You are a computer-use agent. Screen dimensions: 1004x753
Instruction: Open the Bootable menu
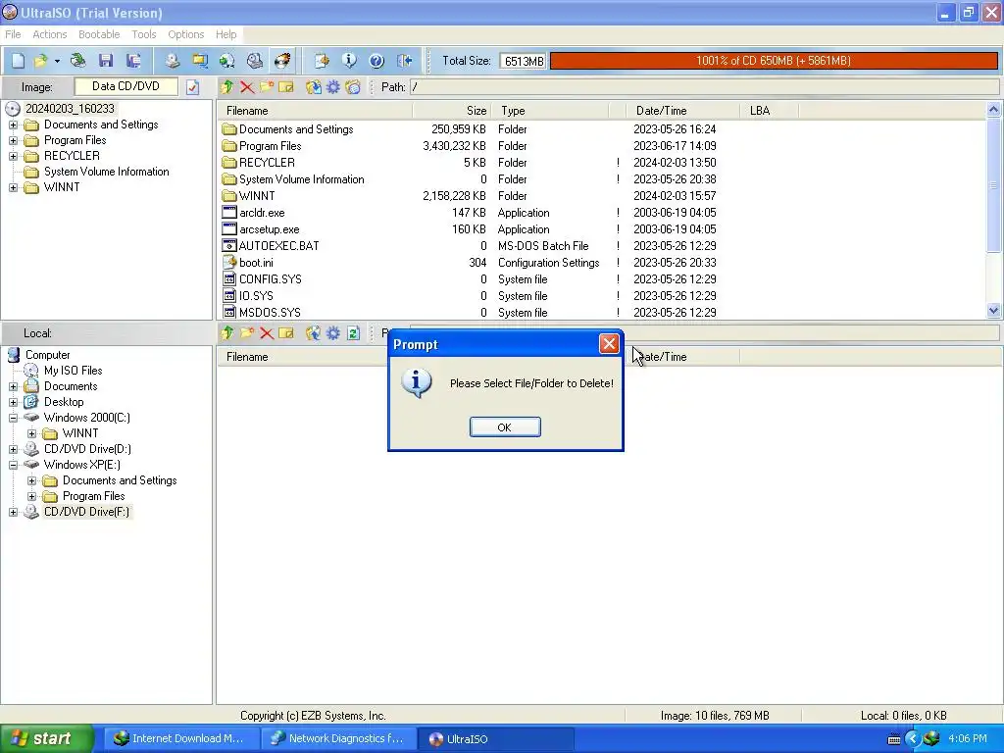[x=99, y=34]
